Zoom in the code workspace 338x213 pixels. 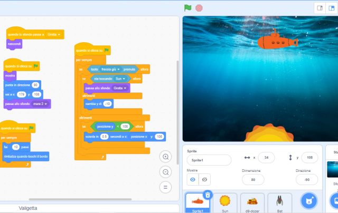pyautogui.click(x=165, y=157)
